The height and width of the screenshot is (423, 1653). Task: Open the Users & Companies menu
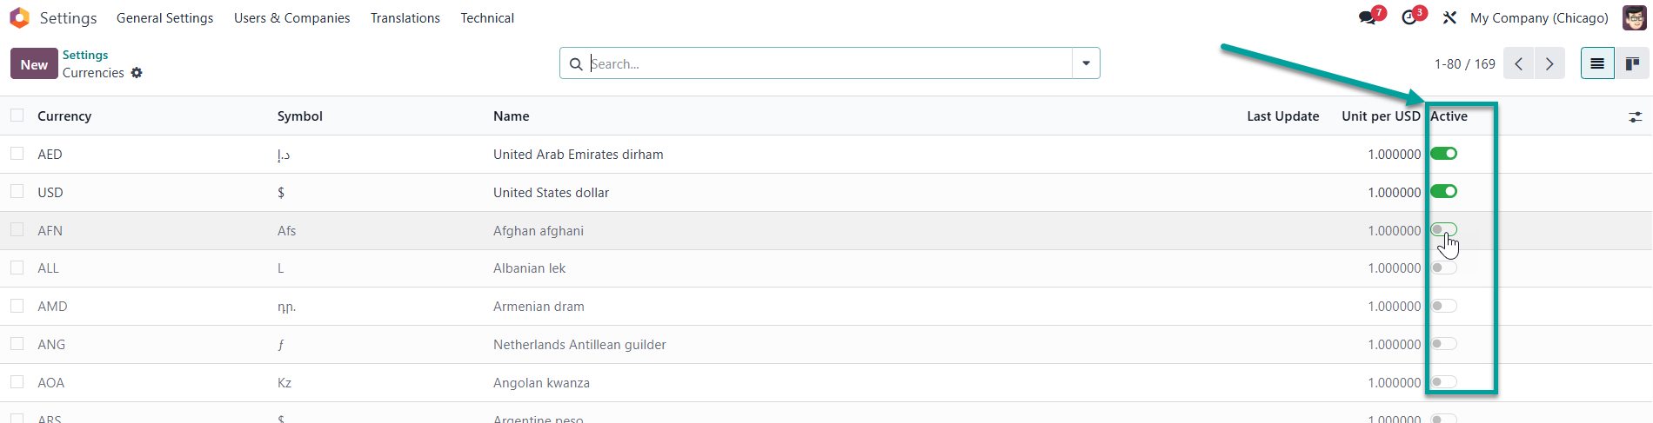click(x=291, y=18)
